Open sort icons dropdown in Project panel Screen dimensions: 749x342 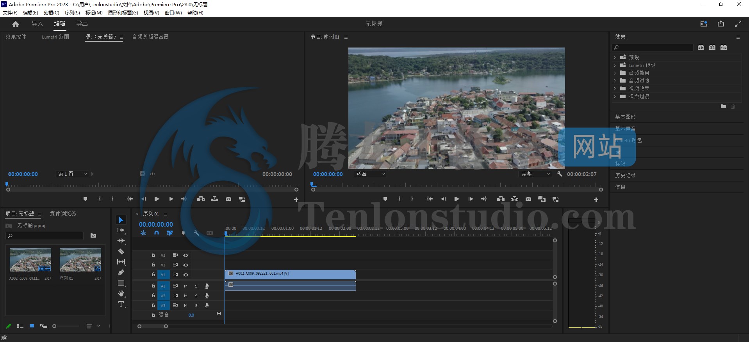[x=93, y=326]
